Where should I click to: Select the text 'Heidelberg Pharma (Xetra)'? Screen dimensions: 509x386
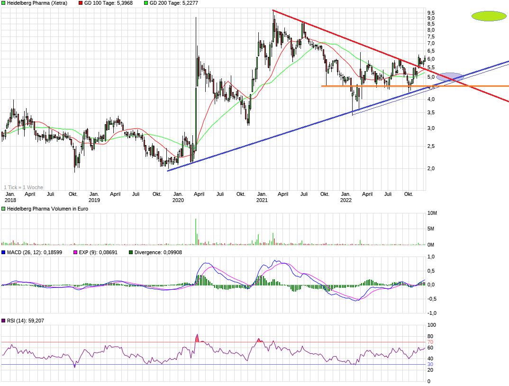point(37,3)
